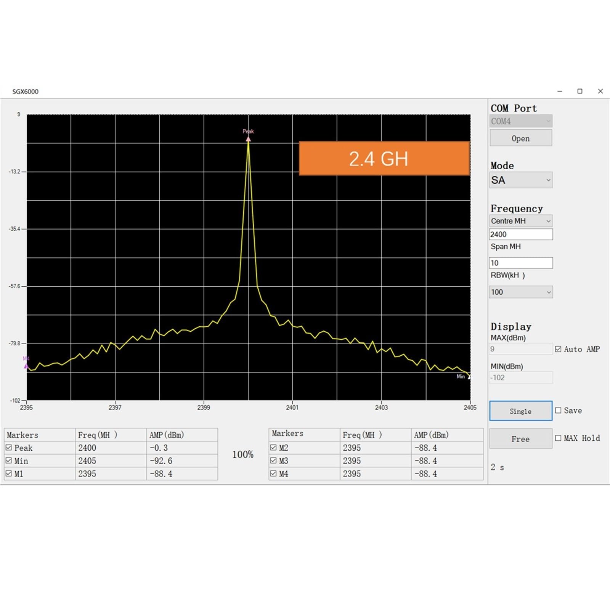610x610 pixels.
Task: Open the Centre MH frequency dropdown
Action: (521, 221)
